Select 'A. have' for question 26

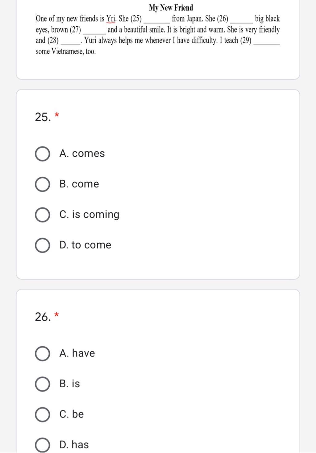(x=43, y=353)
